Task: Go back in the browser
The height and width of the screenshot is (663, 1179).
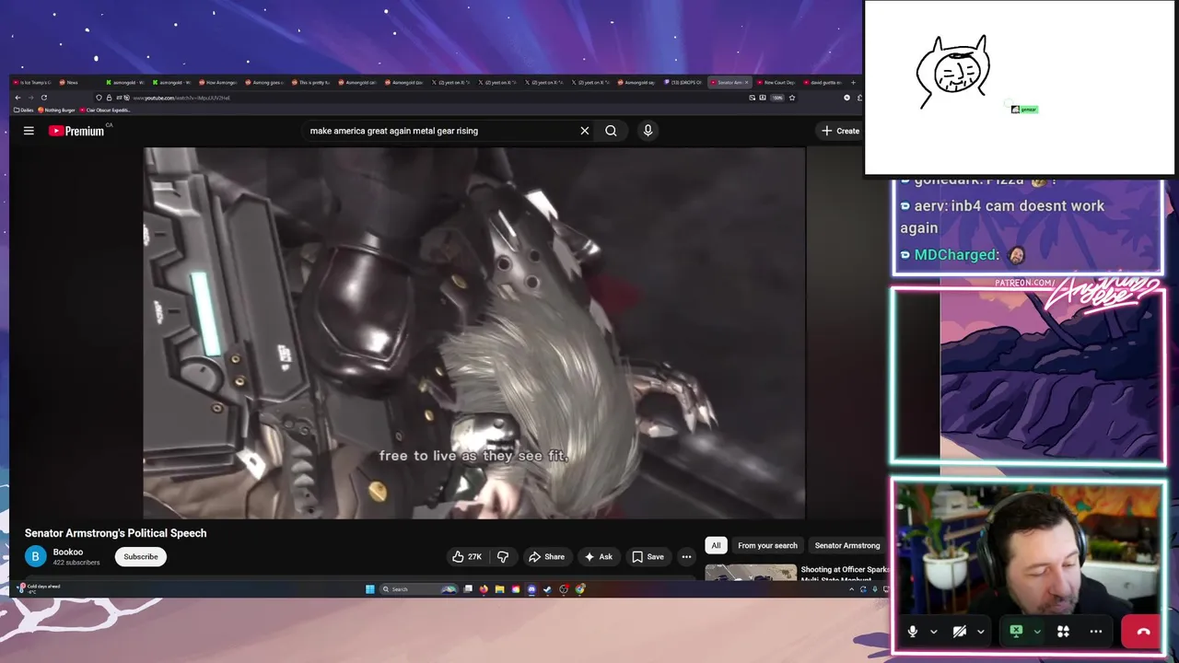Action: 18,98
